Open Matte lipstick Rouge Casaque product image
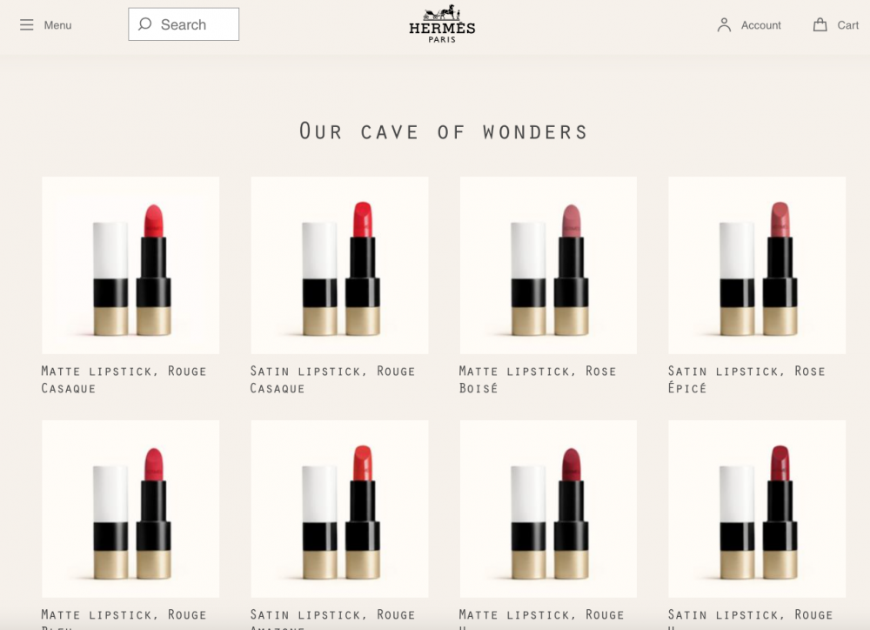Viewport: 870px width, 630px height. tap(130, 265)
